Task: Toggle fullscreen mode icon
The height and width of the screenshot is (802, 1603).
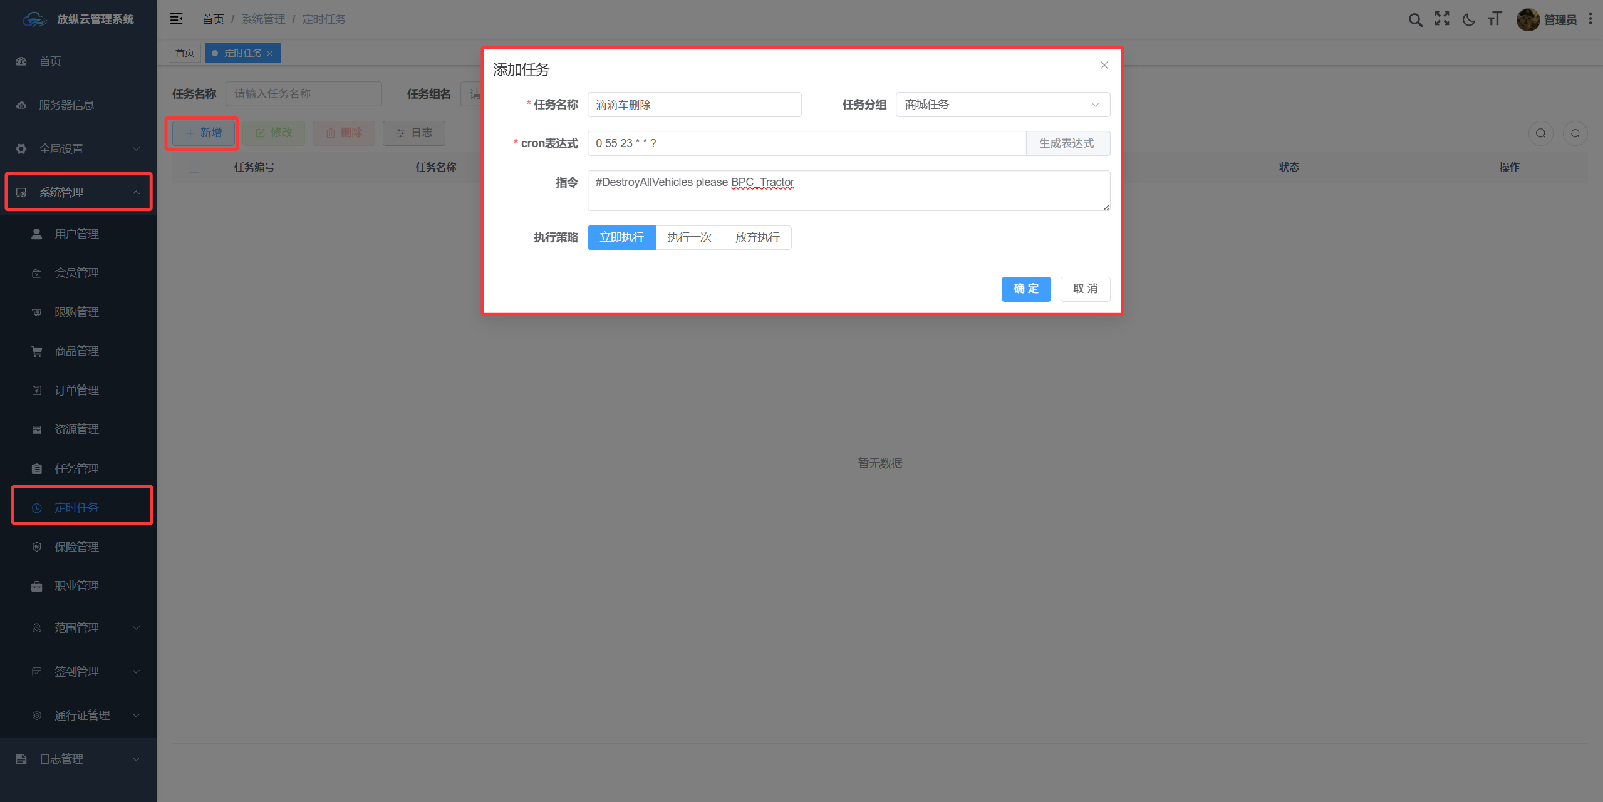Action: point(1441,19)
